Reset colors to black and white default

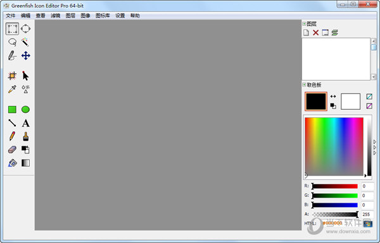pyautogui.click(x=333, y=106)
